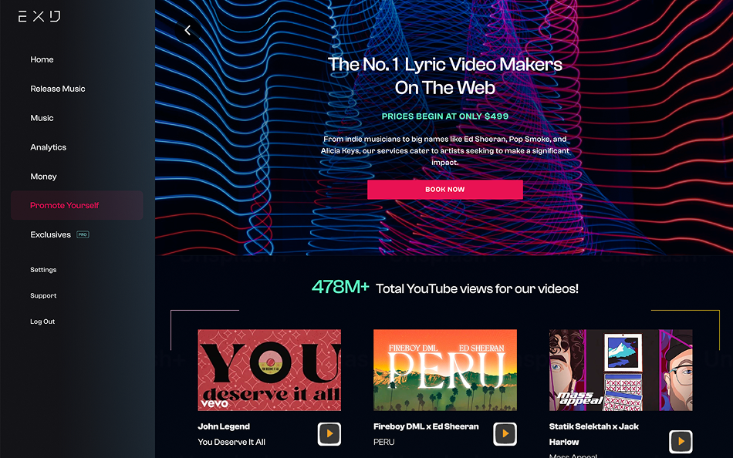Click the EXD logo in the sidebar
733x458 pixels.
[x=39, y=16]
